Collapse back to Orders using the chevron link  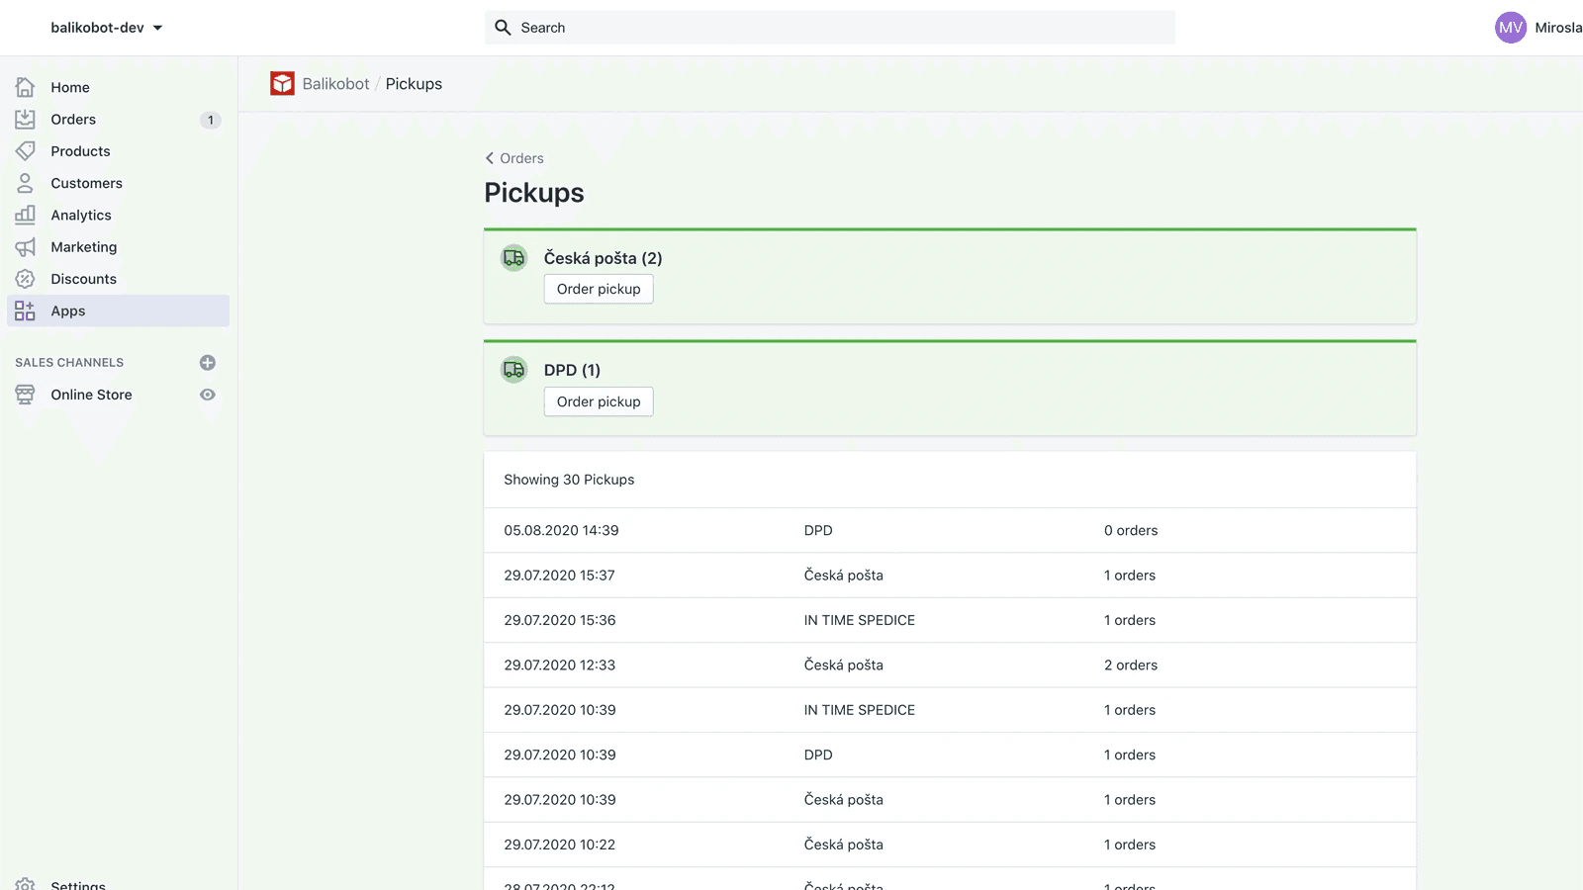click(x=513, y=157)
